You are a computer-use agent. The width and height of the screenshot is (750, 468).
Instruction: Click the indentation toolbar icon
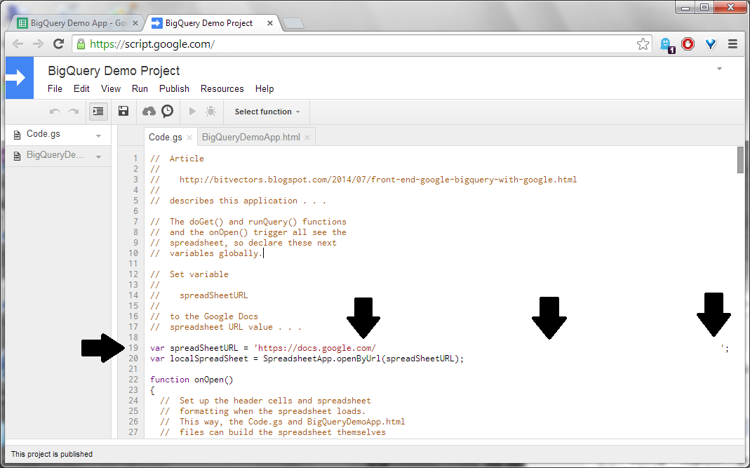pos(98,111)
